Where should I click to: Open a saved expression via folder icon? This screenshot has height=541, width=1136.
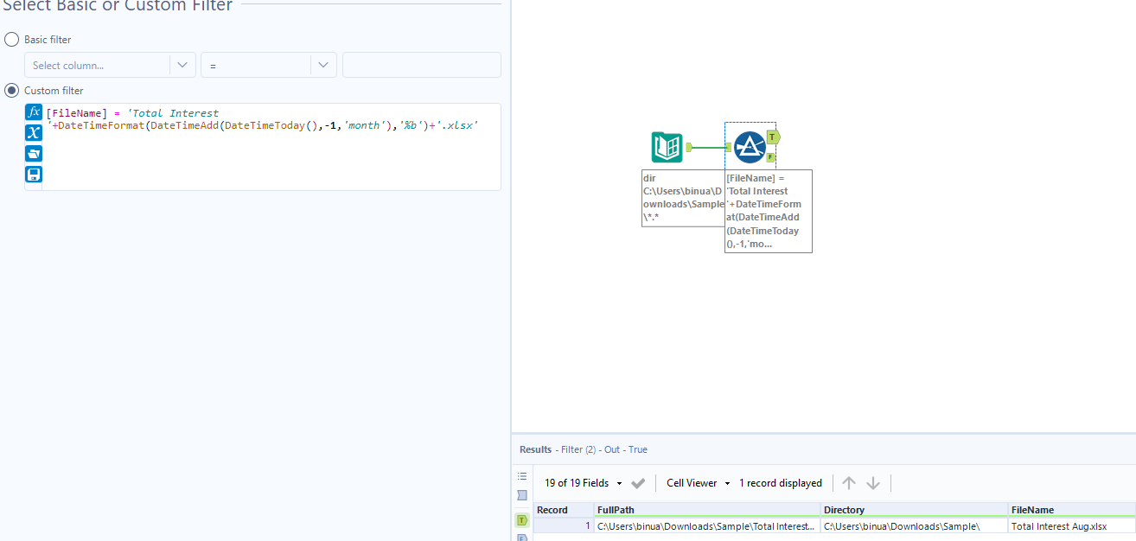[x=33, y=153]
